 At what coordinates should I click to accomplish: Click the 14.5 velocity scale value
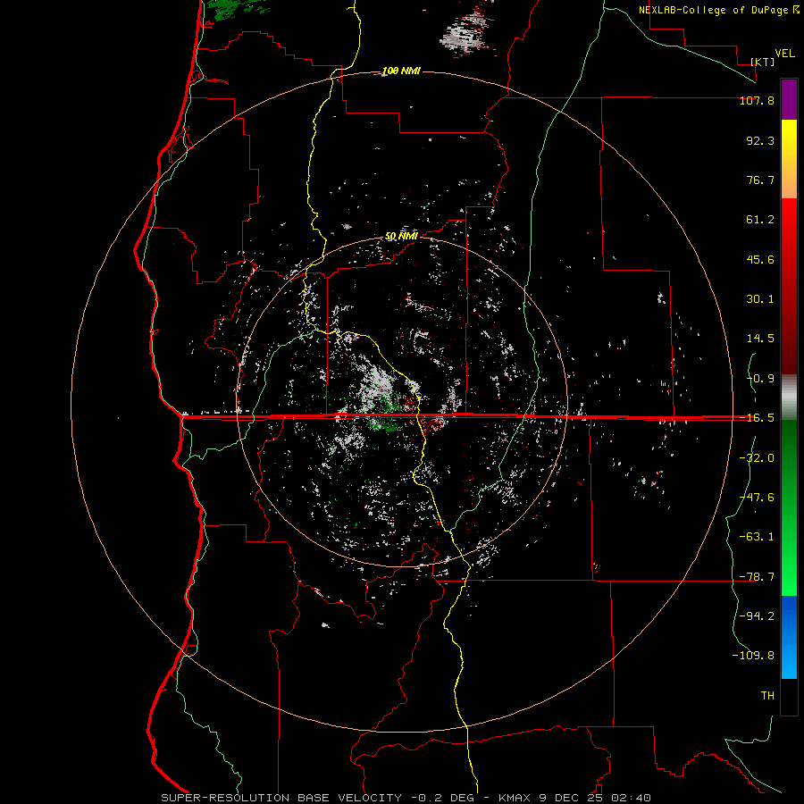(x=760, y=339)
